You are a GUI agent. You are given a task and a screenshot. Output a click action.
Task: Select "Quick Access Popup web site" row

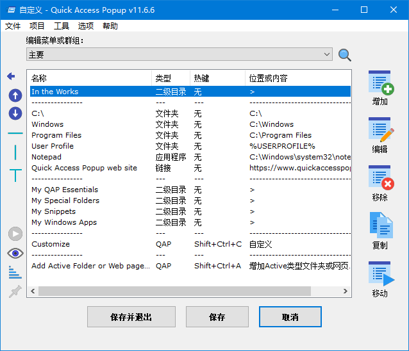(190, 168)
